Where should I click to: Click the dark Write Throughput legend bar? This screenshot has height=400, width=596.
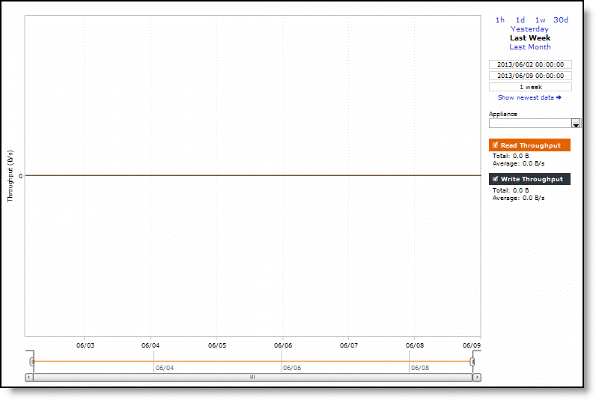(x=529, y=179)
